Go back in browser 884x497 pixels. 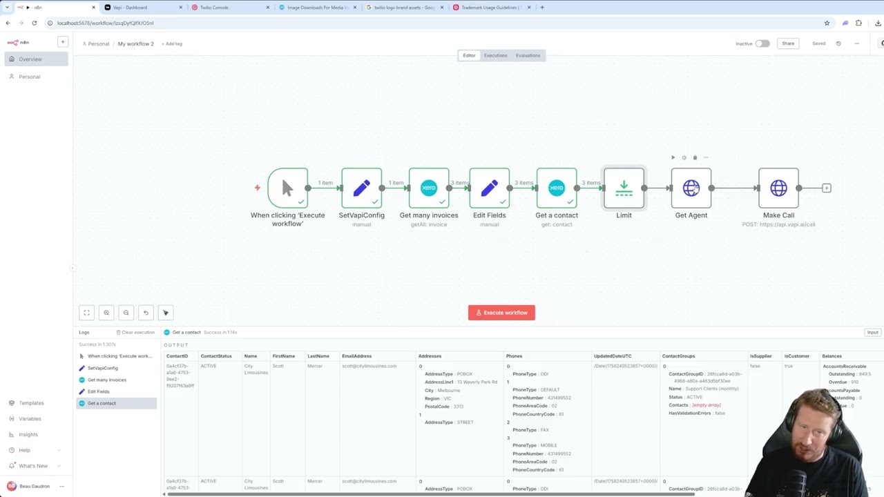[8, 23]
